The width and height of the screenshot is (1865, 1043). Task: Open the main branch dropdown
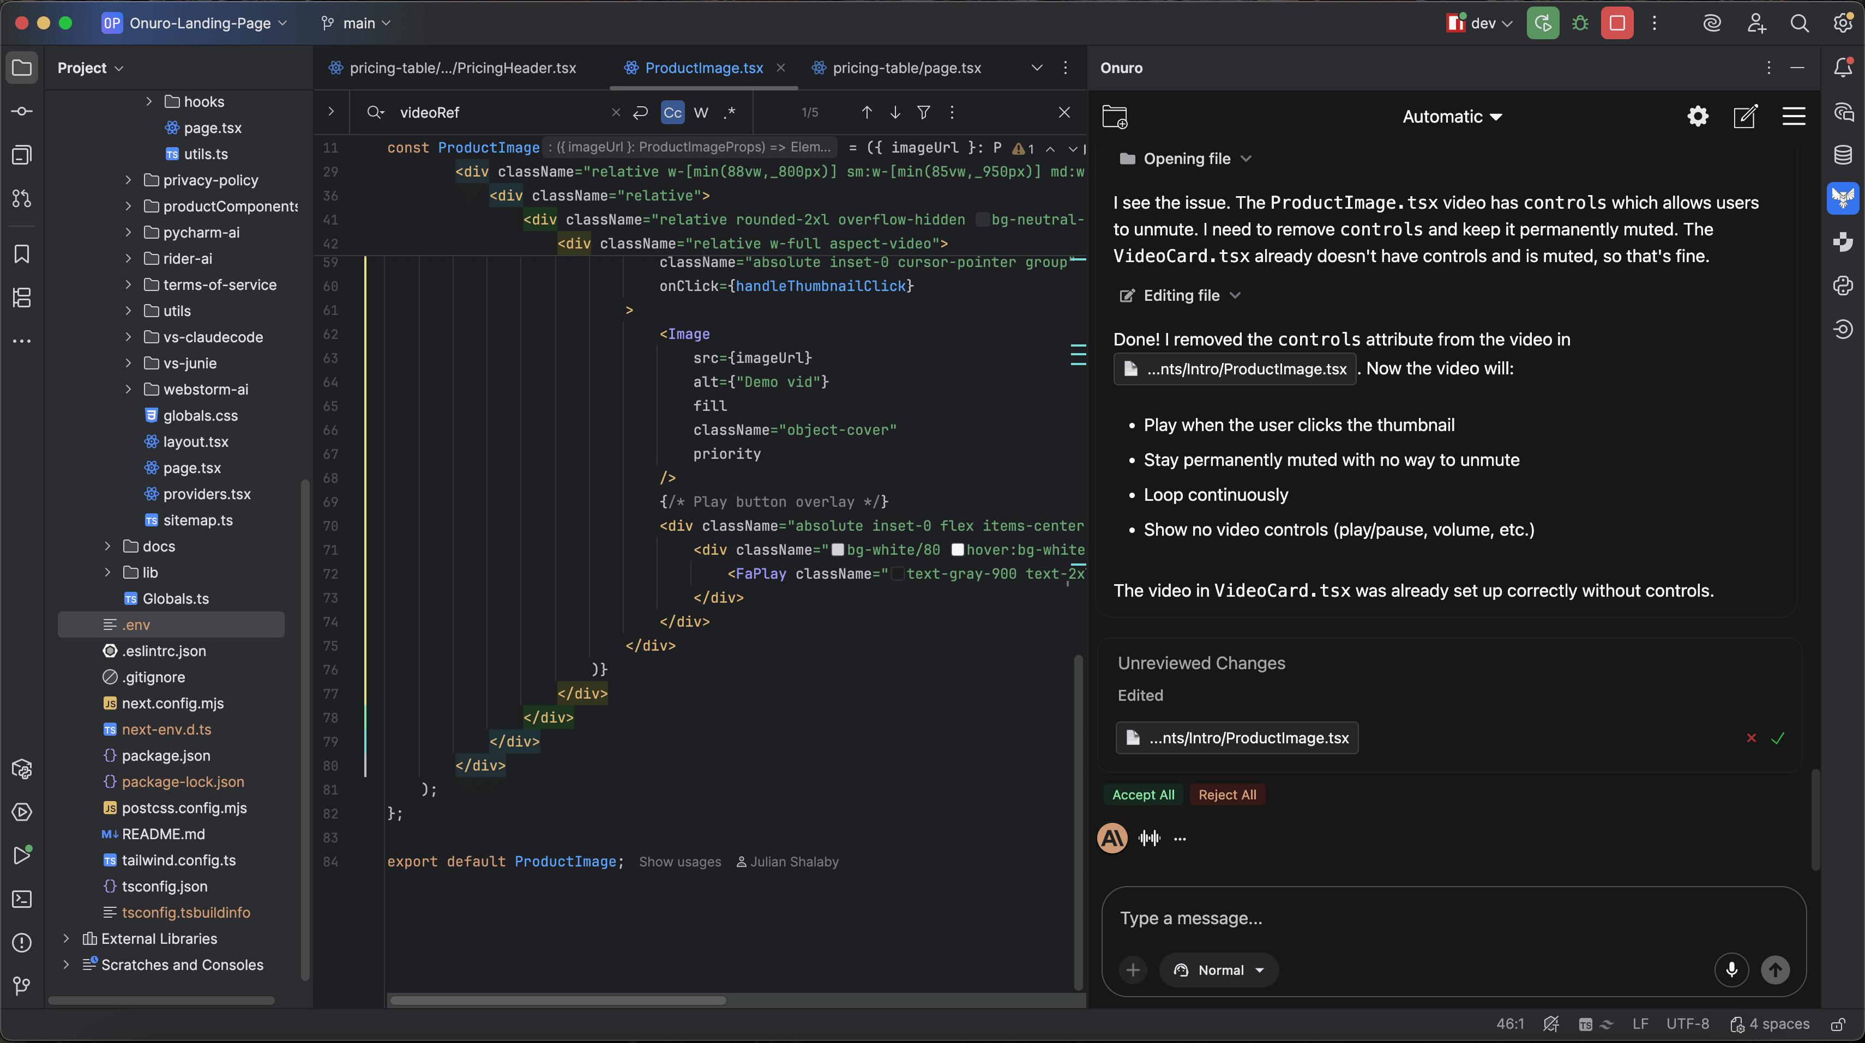coord(355,22)
